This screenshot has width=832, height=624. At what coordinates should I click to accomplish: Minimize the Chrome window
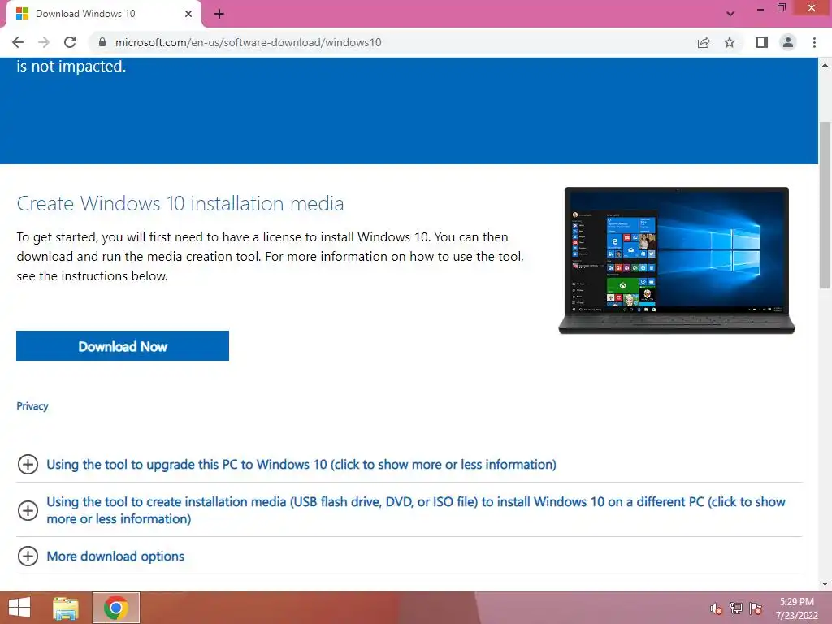(760, 8)
